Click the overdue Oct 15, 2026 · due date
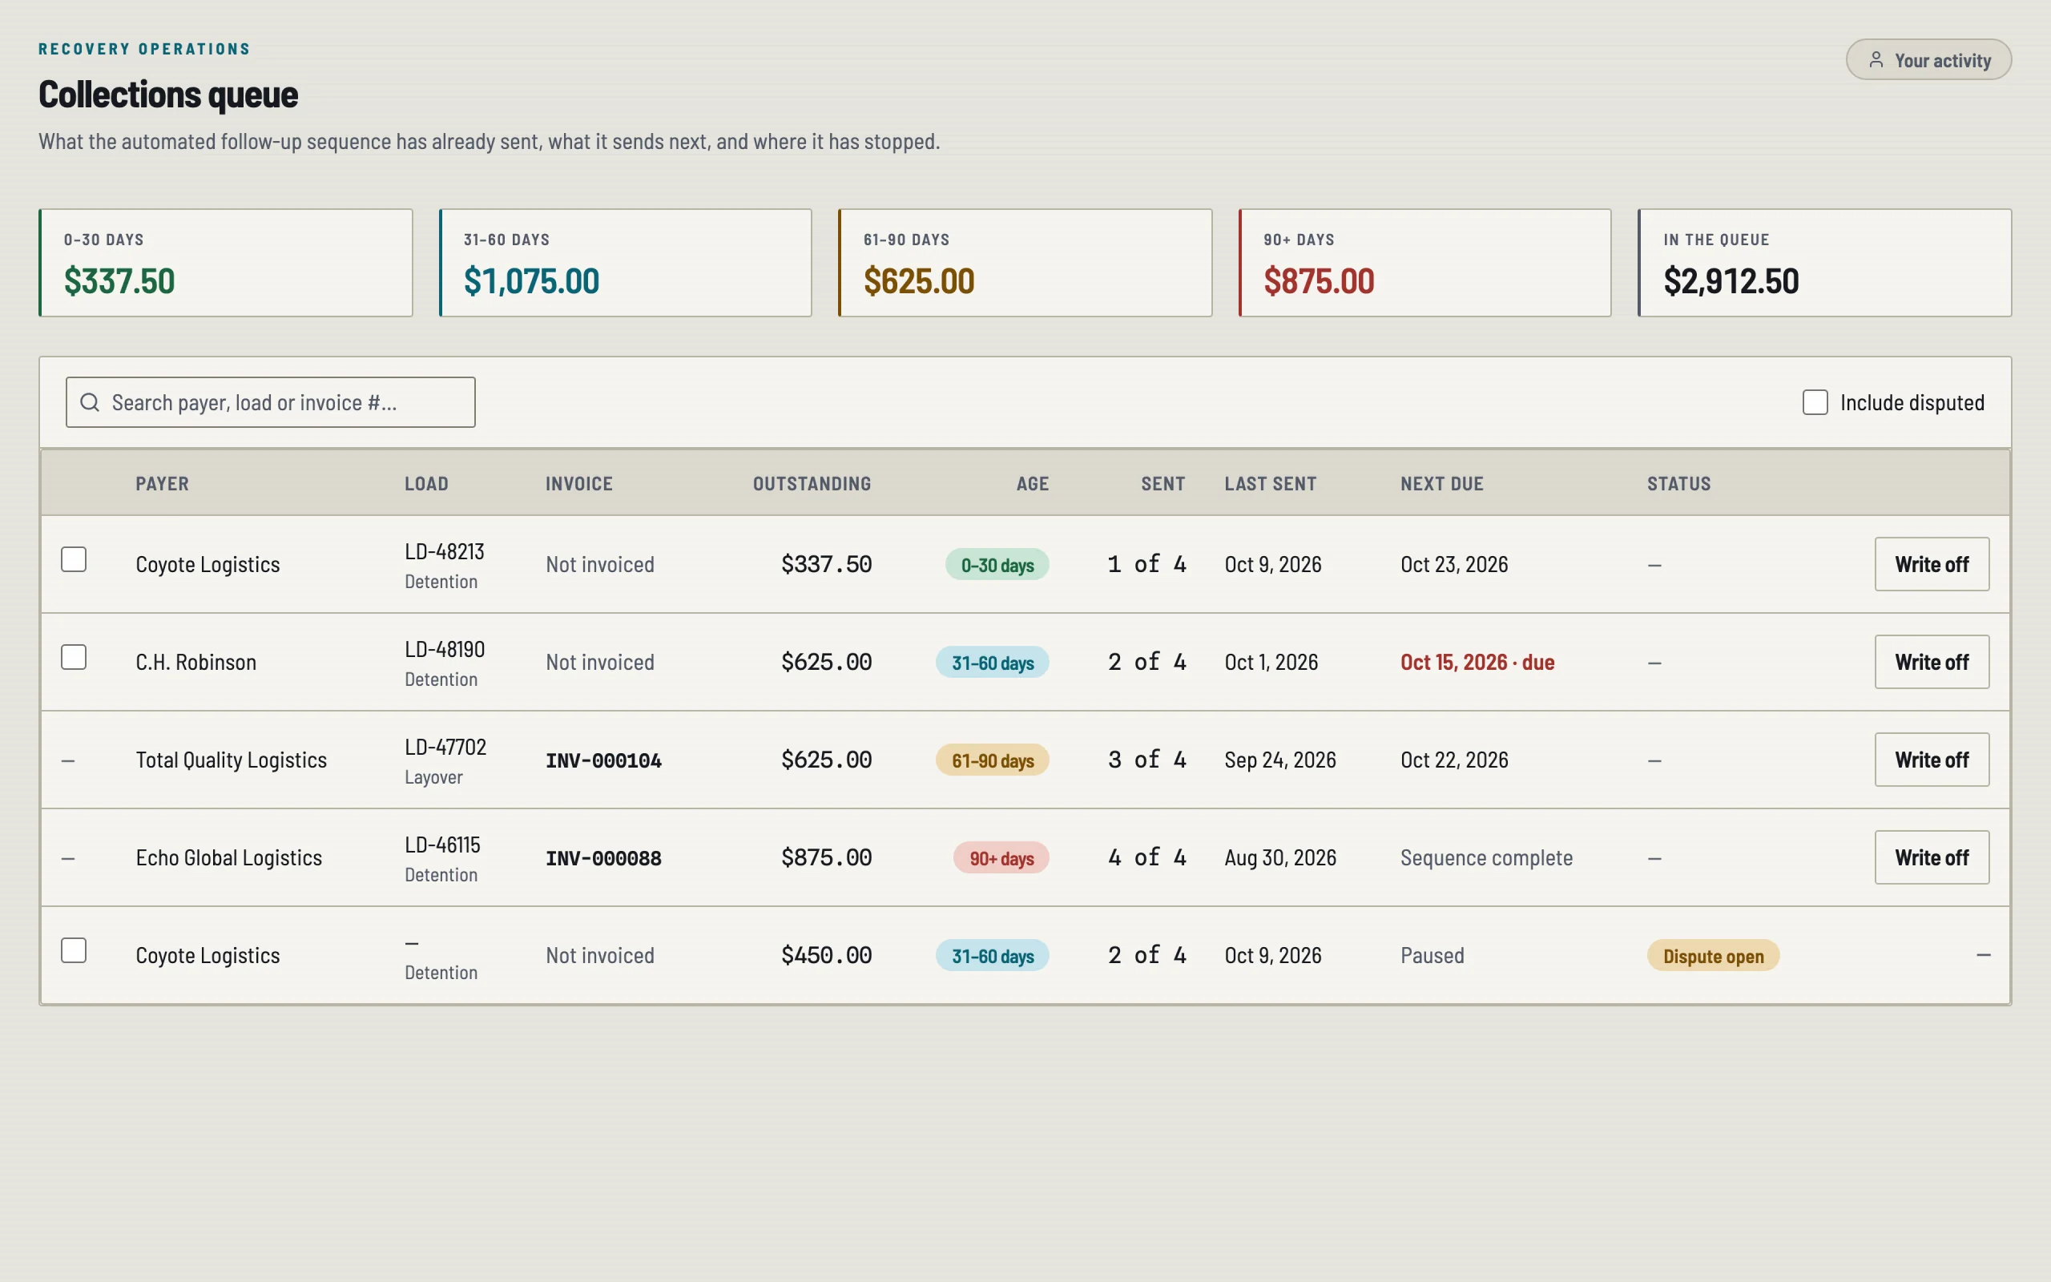 1477,662
